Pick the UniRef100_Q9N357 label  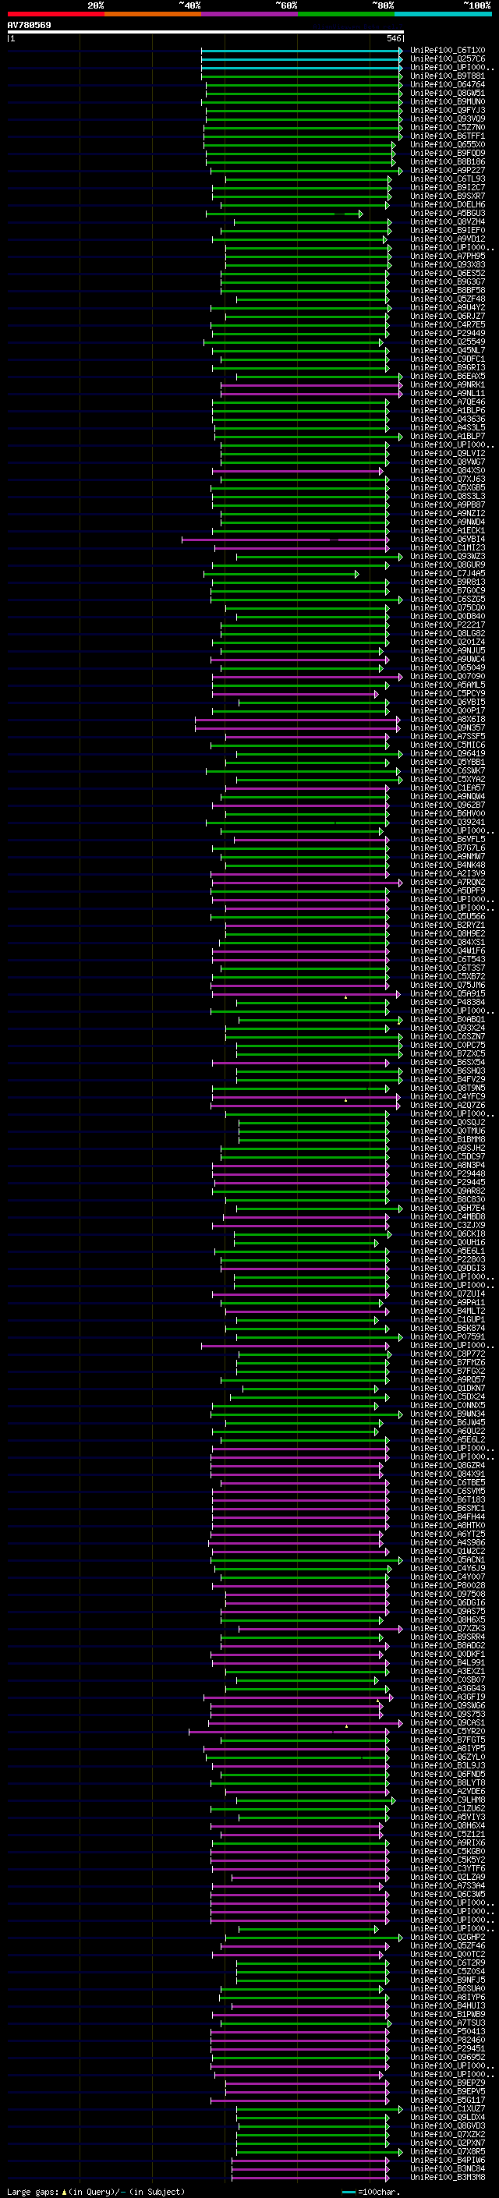[448, 727]
